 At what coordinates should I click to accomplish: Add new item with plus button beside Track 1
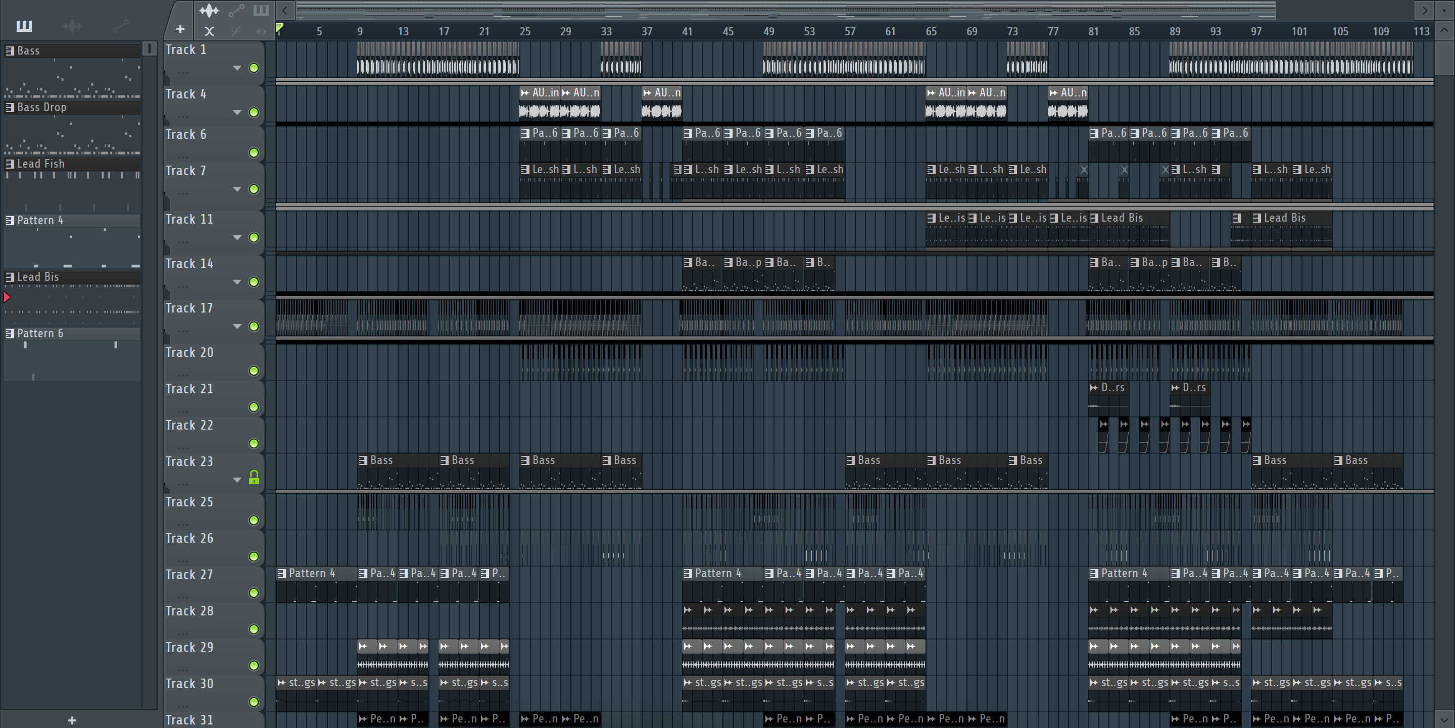tap(180, 29)
